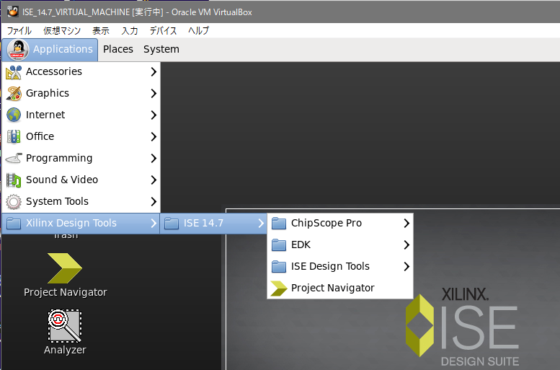Screen dimensions: 560x370
Task: Launch Project Navigator from the submenu text
Action: (x=333, y=288)
